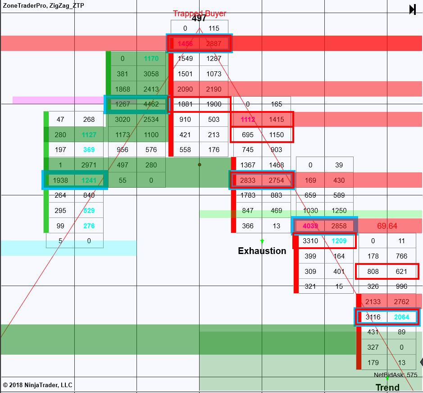Click the Trend signal label
The width and height of the screenshot is (423, 393).
(387, 387)
